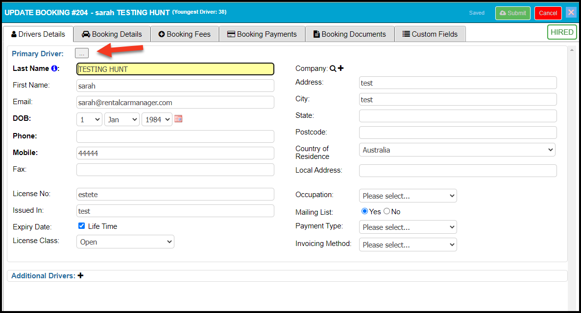Click the red Cancel button
Image resolution: width=581 pixels, height=313 pixels.
[548, 13]
